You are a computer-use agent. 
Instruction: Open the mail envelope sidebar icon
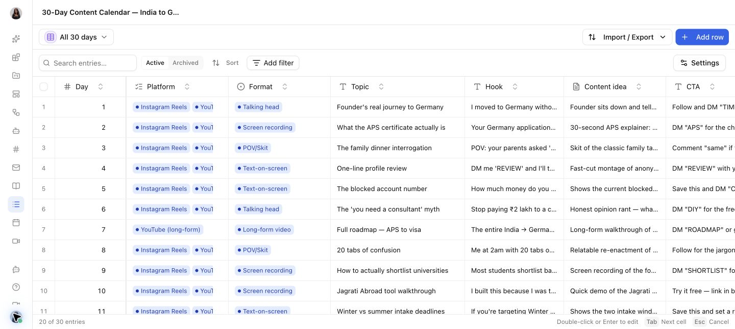[x=16, y=168]
